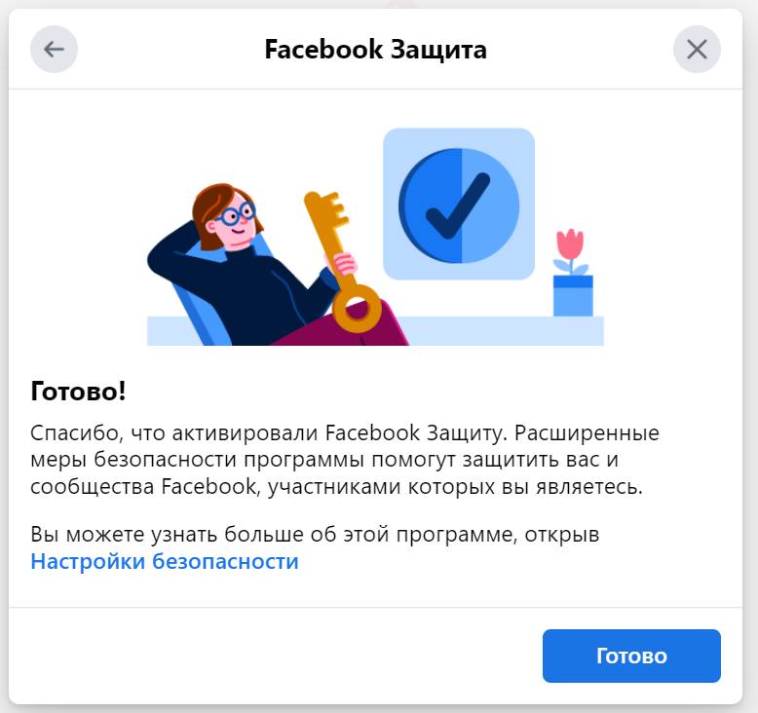
Task: Click the pink tulip flower
Action: coord(570,245)
